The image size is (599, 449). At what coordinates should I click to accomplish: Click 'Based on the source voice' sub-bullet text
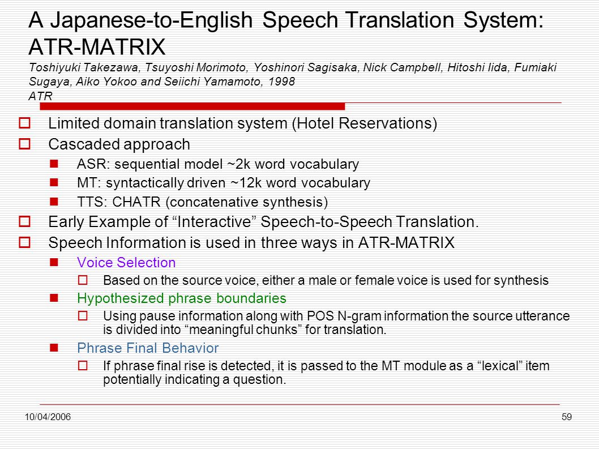point(326,280)
